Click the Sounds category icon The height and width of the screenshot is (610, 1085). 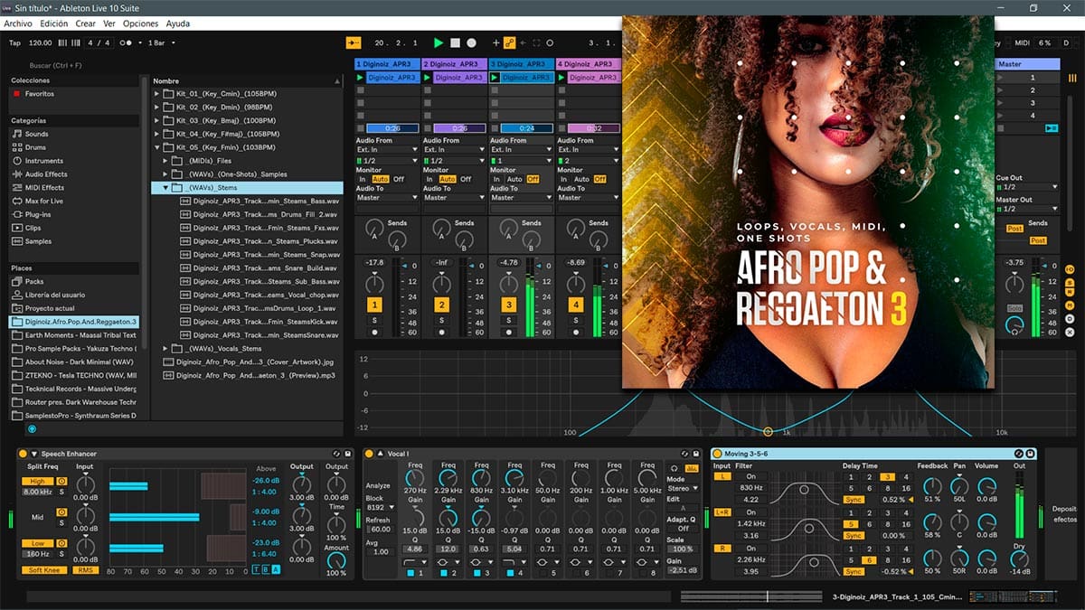tap(17, 134)
